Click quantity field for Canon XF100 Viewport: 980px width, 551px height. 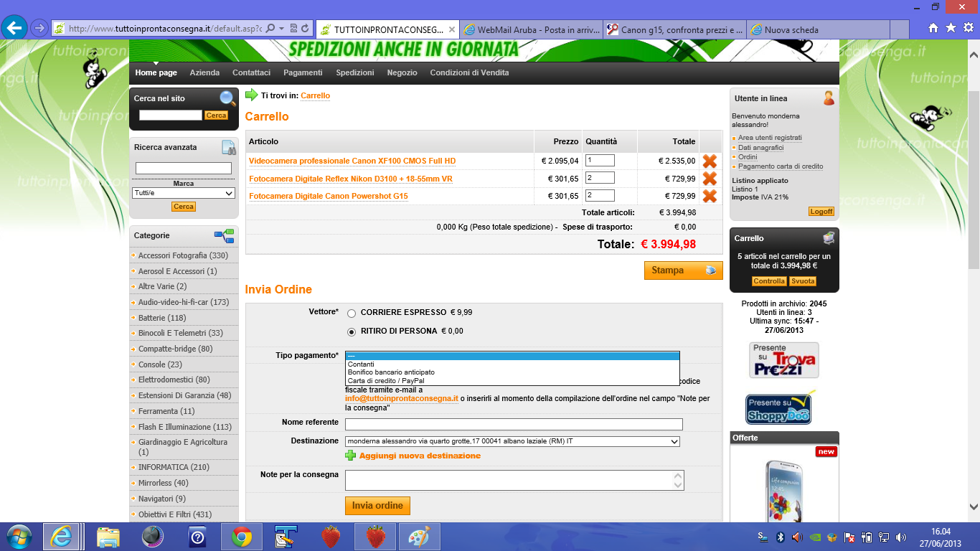(x=600, y=161)
